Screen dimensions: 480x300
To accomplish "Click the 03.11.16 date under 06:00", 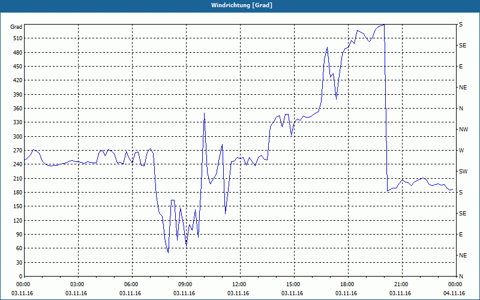I will pos(130,293).
